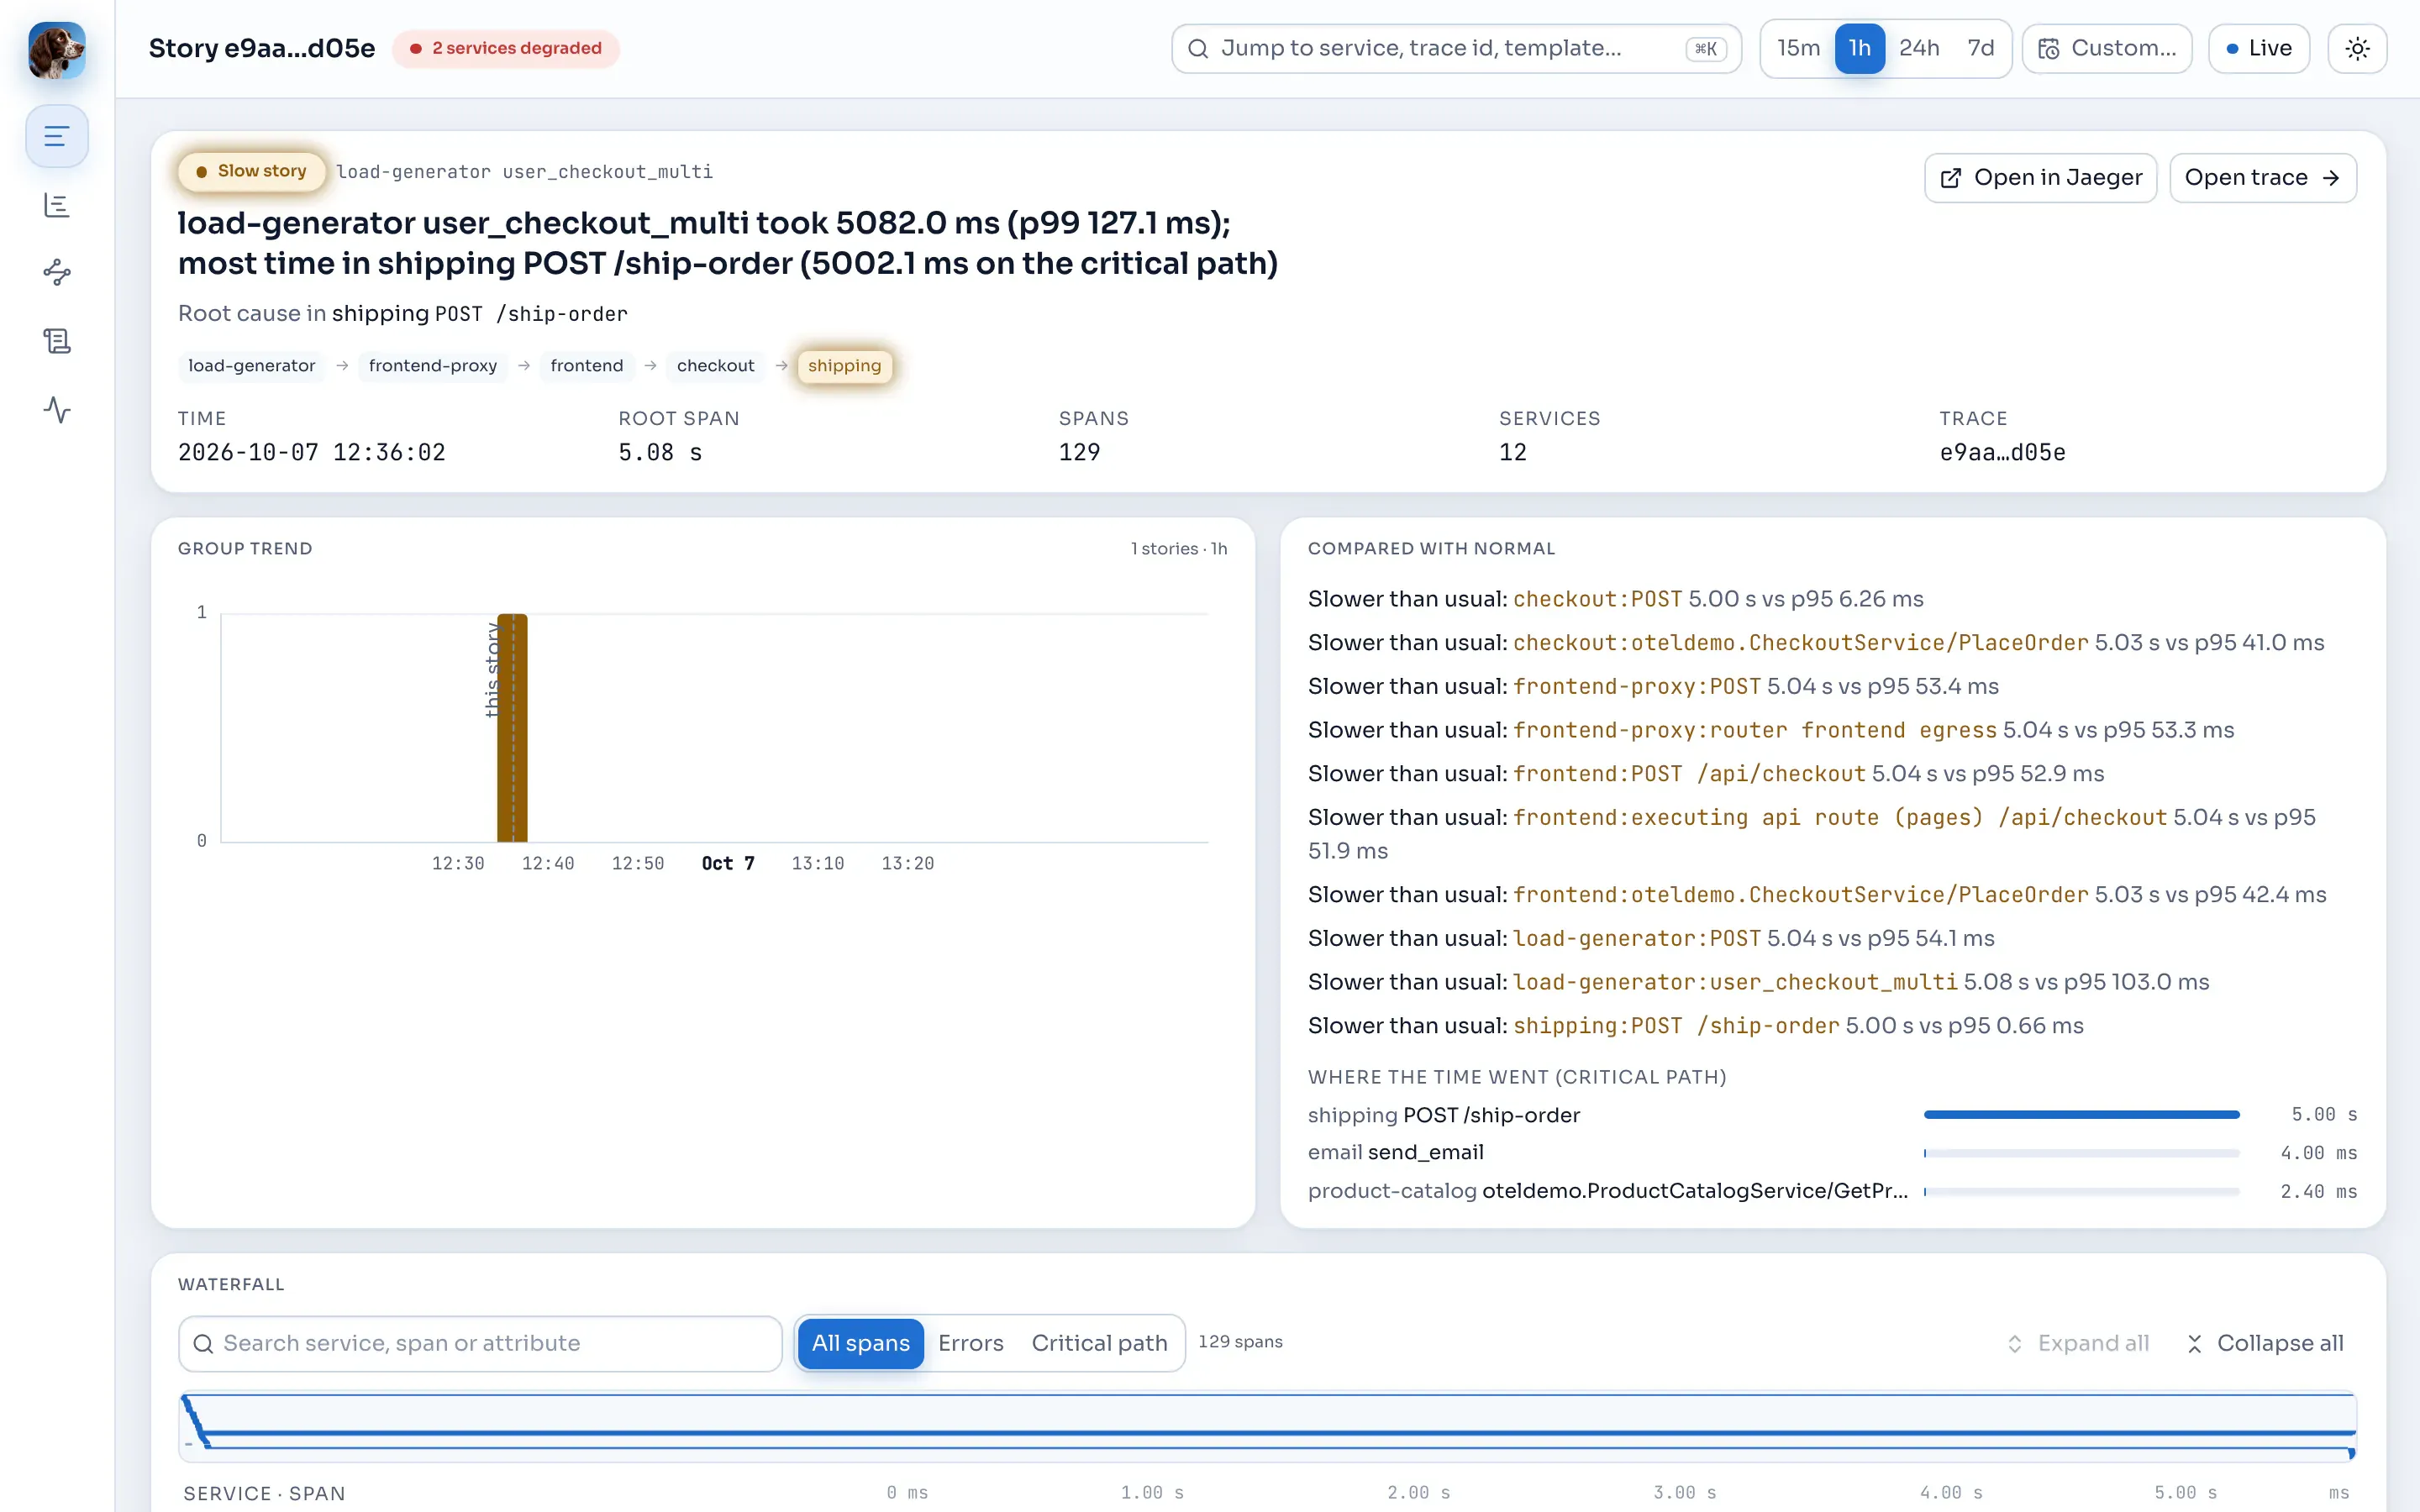Click the load-generator path chip
This screenshot has height=1512, width=2420.
coord(251,366)
